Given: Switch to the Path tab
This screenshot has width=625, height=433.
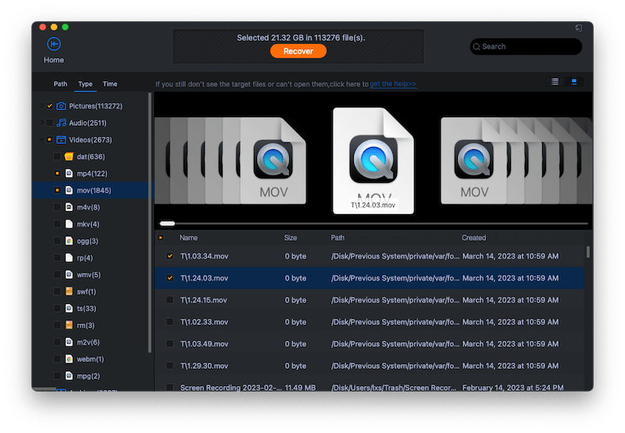Looking at the screenshot, I should tap(61, 84).
